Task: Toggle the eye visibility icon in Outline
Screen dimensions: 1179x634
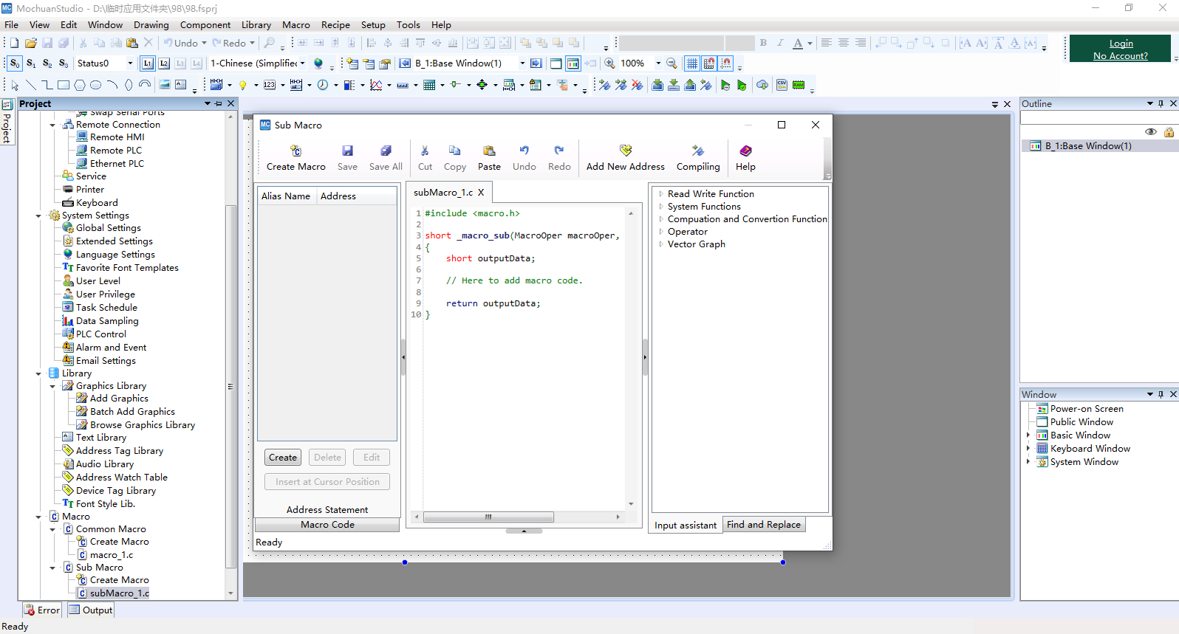Action: click(x=1150, y=132)
